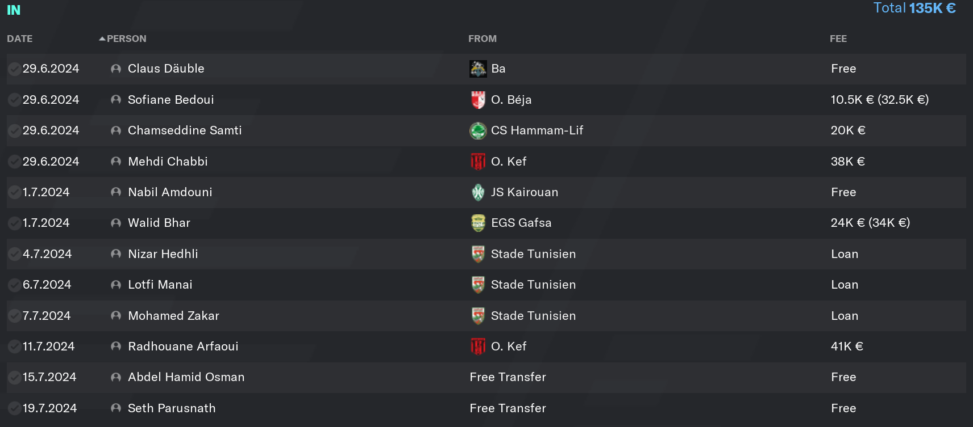Screen dimensions: 973x427
Task: Sort by the DATE column header
Action: click(x=20, y=39)
